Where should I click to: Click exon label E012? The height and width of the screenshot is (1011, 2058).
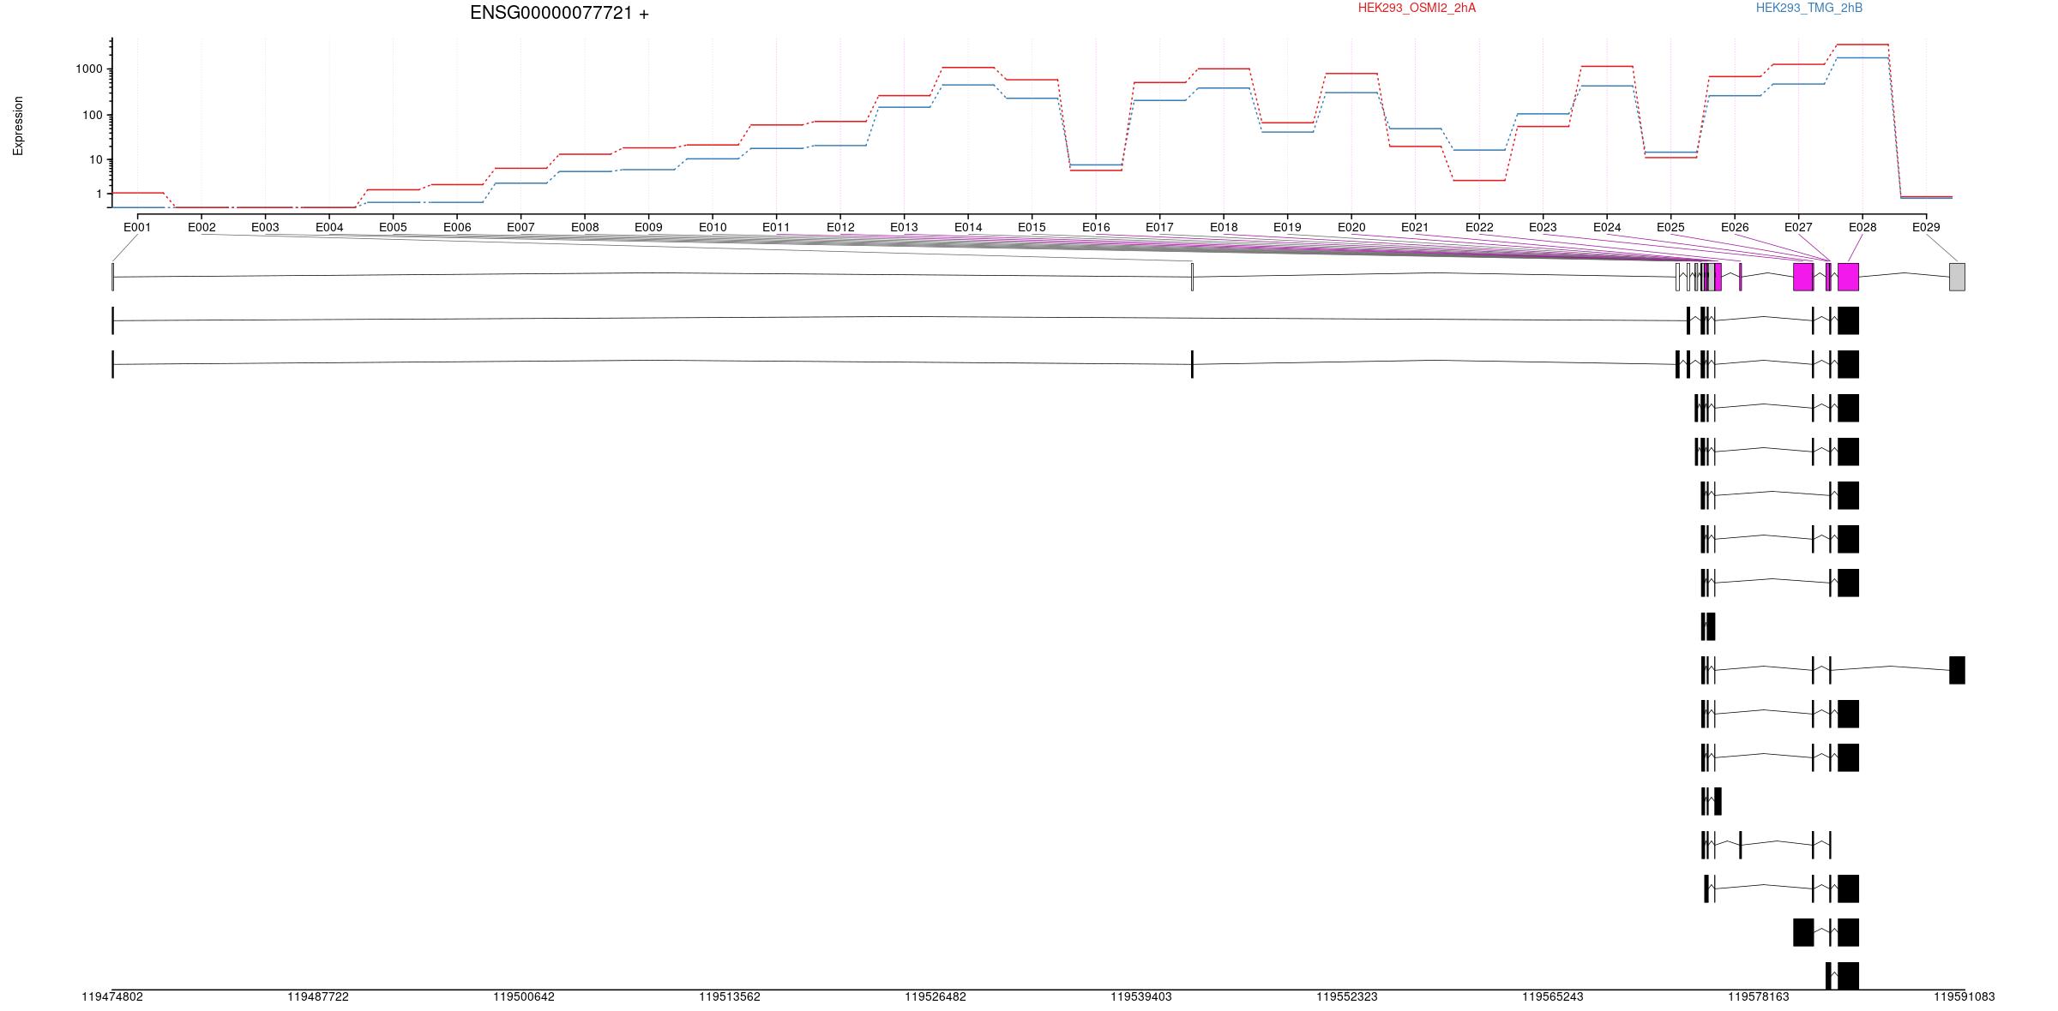(x=840, y=227)
